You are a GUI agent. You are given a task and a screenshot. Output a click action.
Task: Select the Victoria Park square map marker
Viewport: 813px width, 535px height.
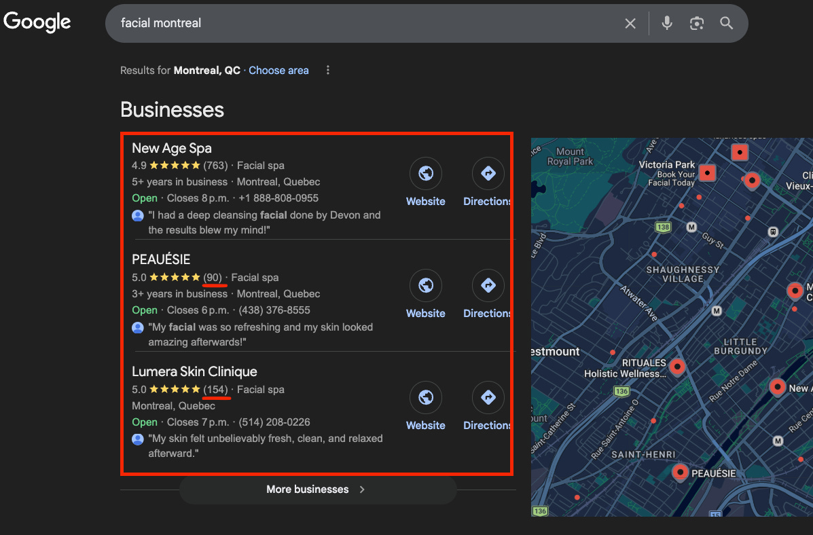[x=707, y=172]
